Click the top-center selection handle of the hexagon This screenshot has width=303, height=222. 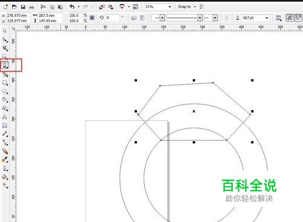click(194, 80)
